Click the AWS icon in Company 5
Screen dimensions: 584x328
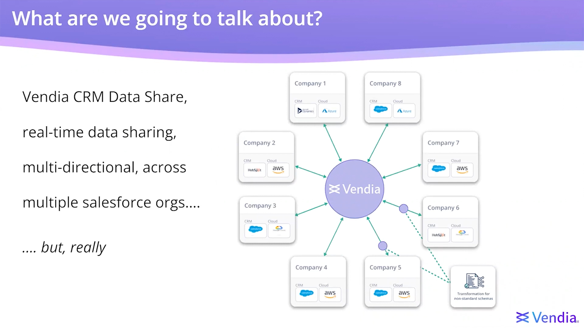(404, 295)
